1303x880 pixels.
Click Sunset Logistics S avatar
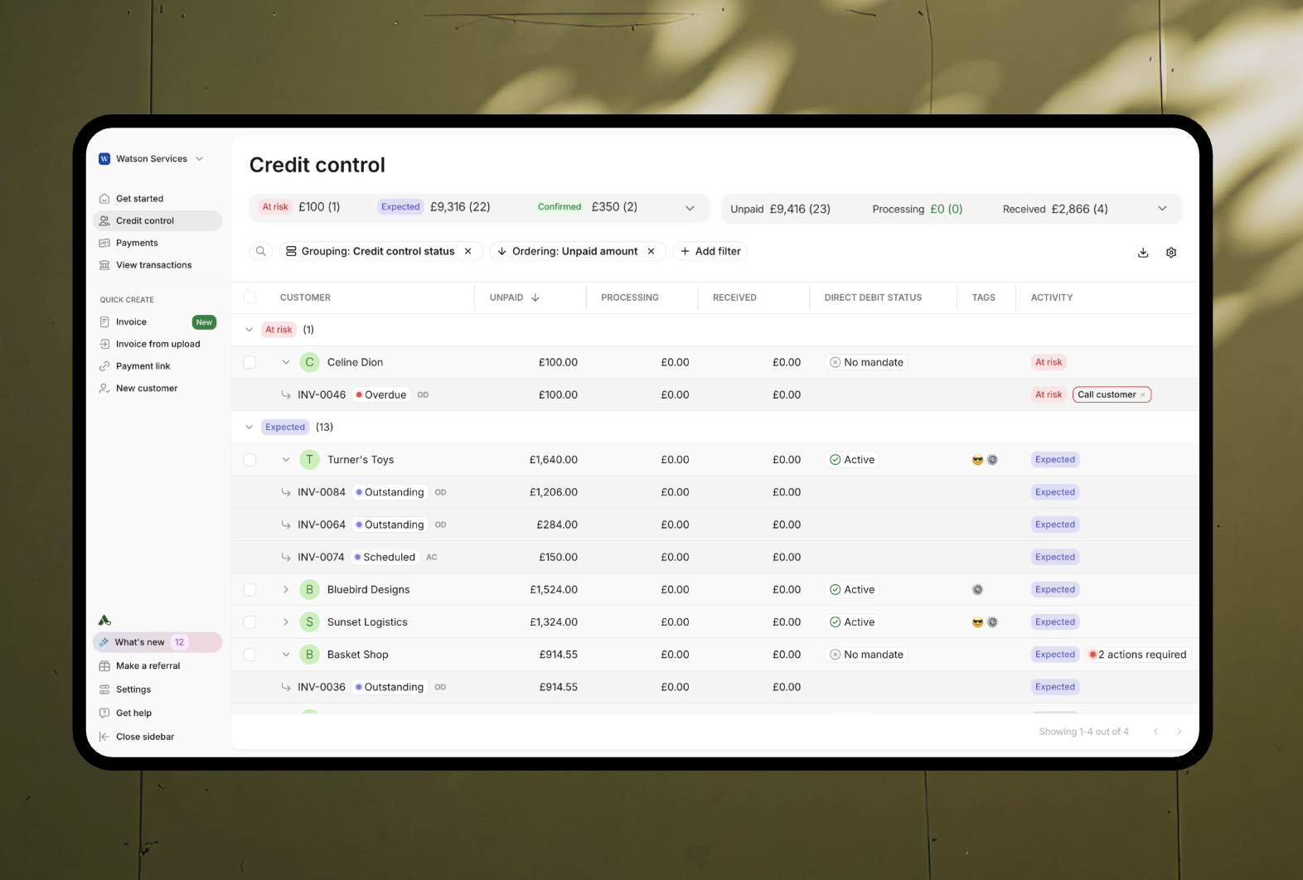[309, 622]
